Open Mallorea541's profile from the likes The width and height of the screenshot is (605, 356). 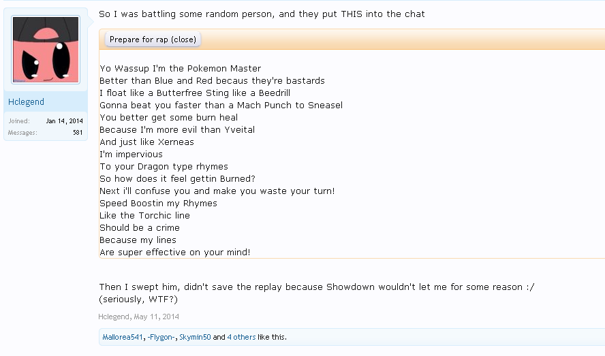pos(123,337)
